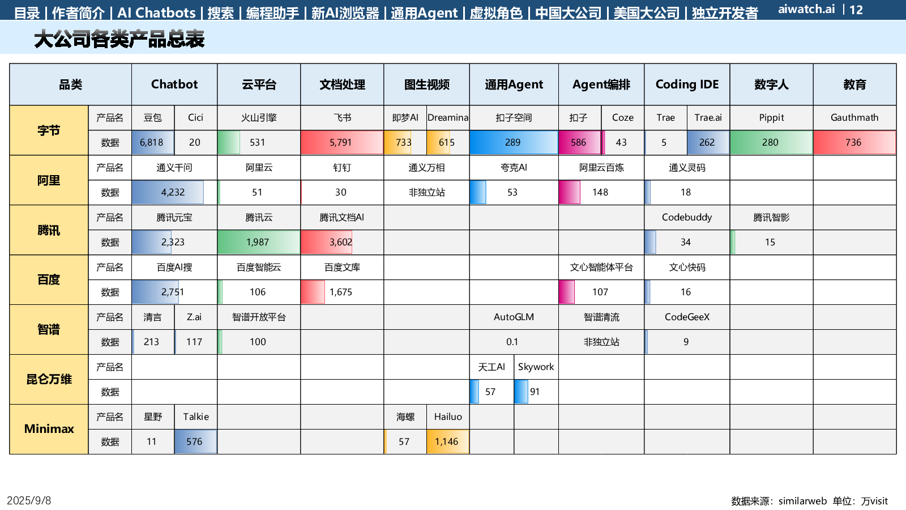Click the Skywork value 91

tap(536, 392)
